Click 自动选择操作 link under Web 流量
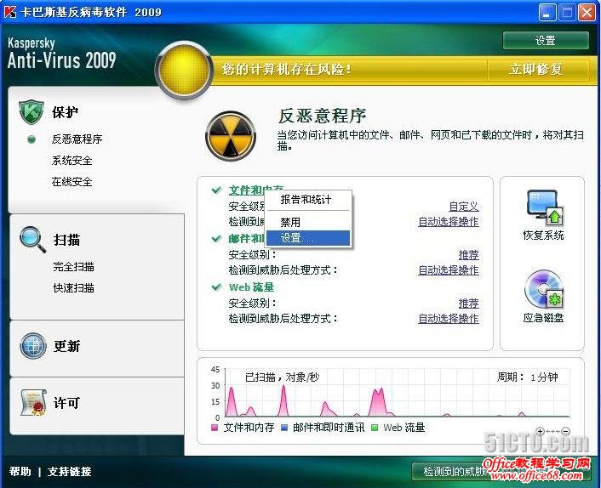This screenshot has height=488, width=601. tap(449, 319)
